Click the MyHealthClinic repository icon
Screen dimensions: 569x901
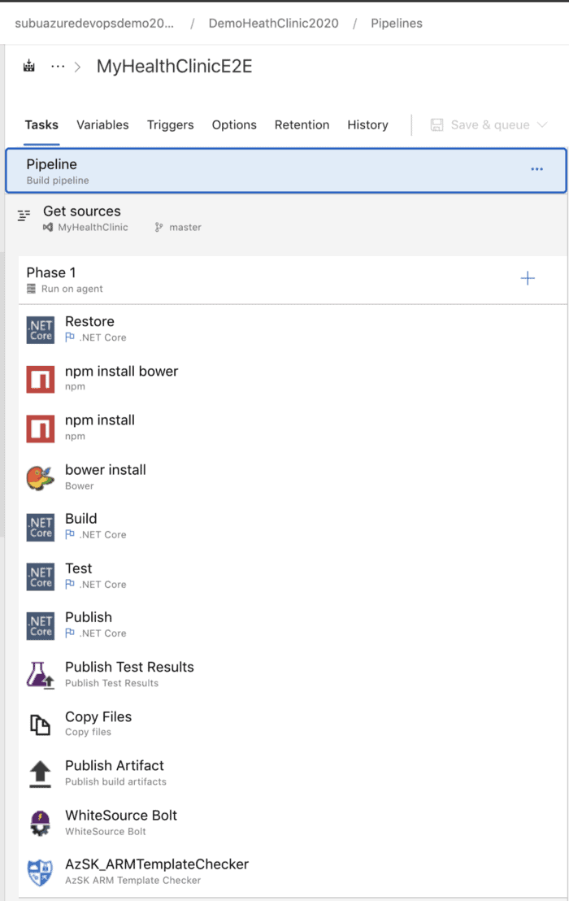pos(48,228)
